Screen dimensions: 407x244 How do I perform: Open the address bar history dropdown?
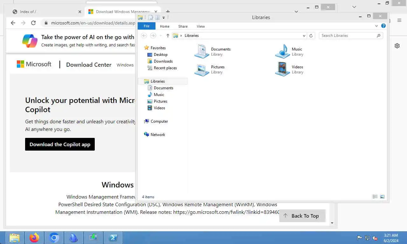pos(304,36)
